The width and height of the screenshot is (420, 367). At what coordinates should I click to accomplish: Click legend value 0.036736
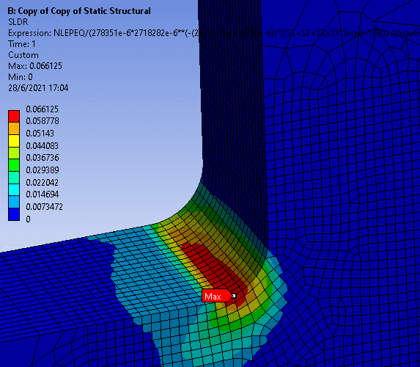tap(43, 158)
